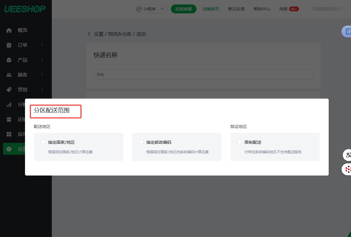Click the 概览 home icon in sidebar
351x237 pixels.
(x=9, y=30)
